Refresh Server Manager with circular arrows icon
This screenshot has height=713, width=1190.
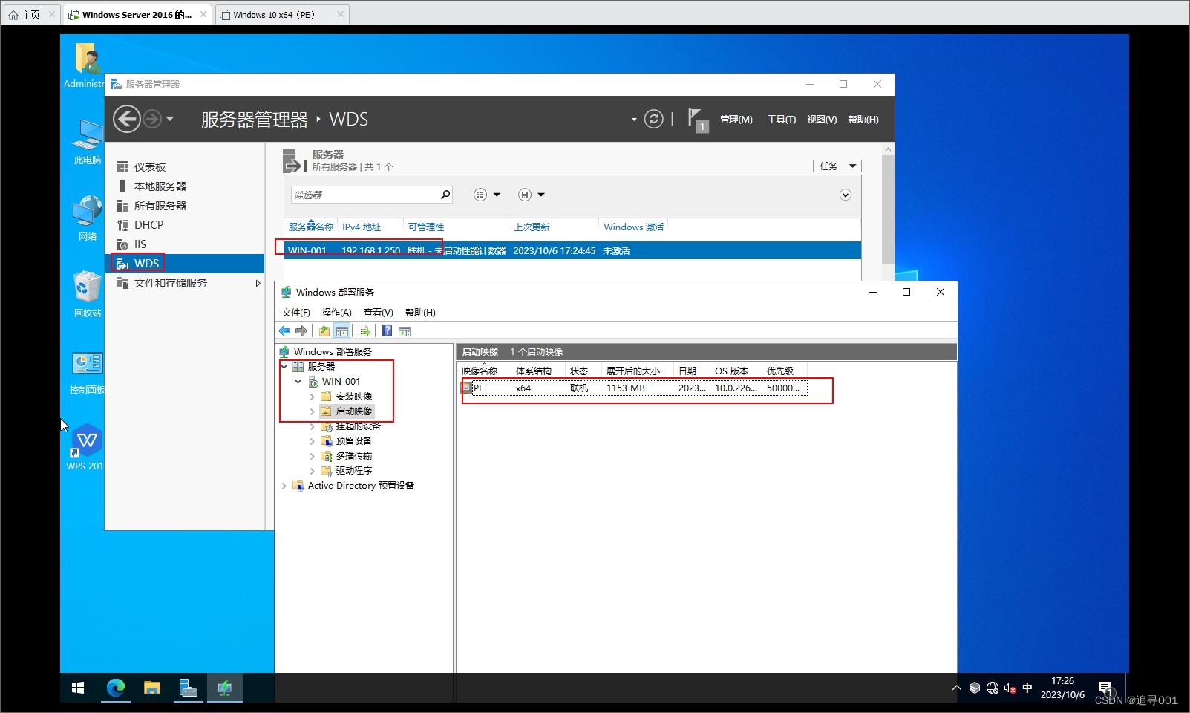653,119
